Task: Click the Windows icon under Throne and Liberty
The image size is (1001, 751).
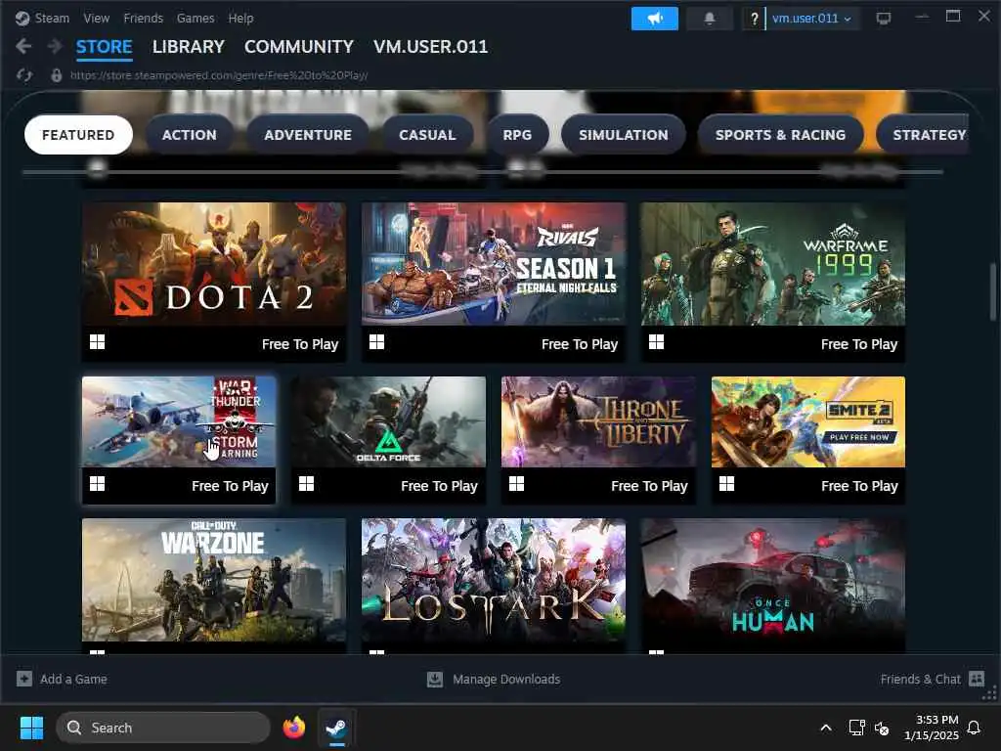Action: [516, 484]
